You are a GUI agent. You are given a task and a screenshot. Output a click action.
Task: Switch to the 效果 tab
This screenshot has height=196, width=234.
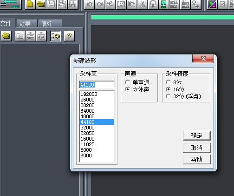click(x=26, y=24)
